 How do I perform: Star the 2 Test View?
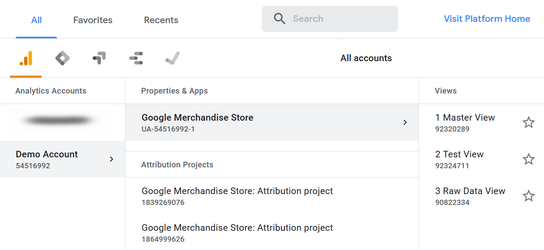tap(529, 159)
